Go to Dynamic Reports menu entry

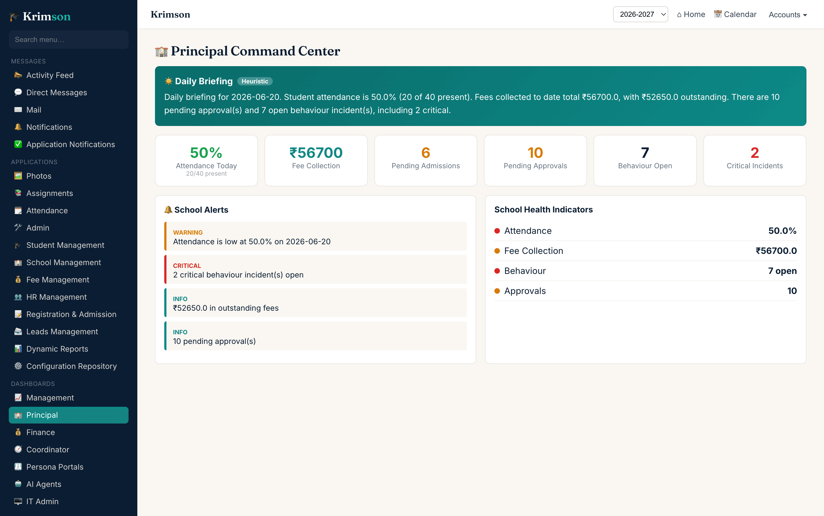point(69,349)
